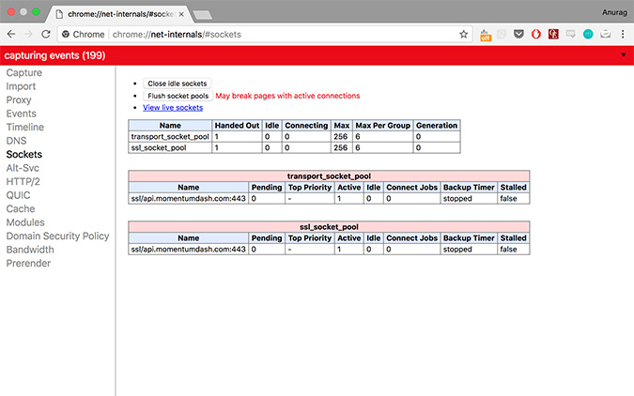Switch to the HTTP/2 section

click(23, 181)
